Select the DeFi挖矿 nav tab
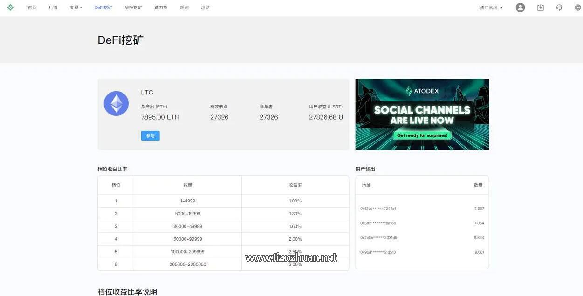The image size is (583, 296). click(x=103, y=7)
